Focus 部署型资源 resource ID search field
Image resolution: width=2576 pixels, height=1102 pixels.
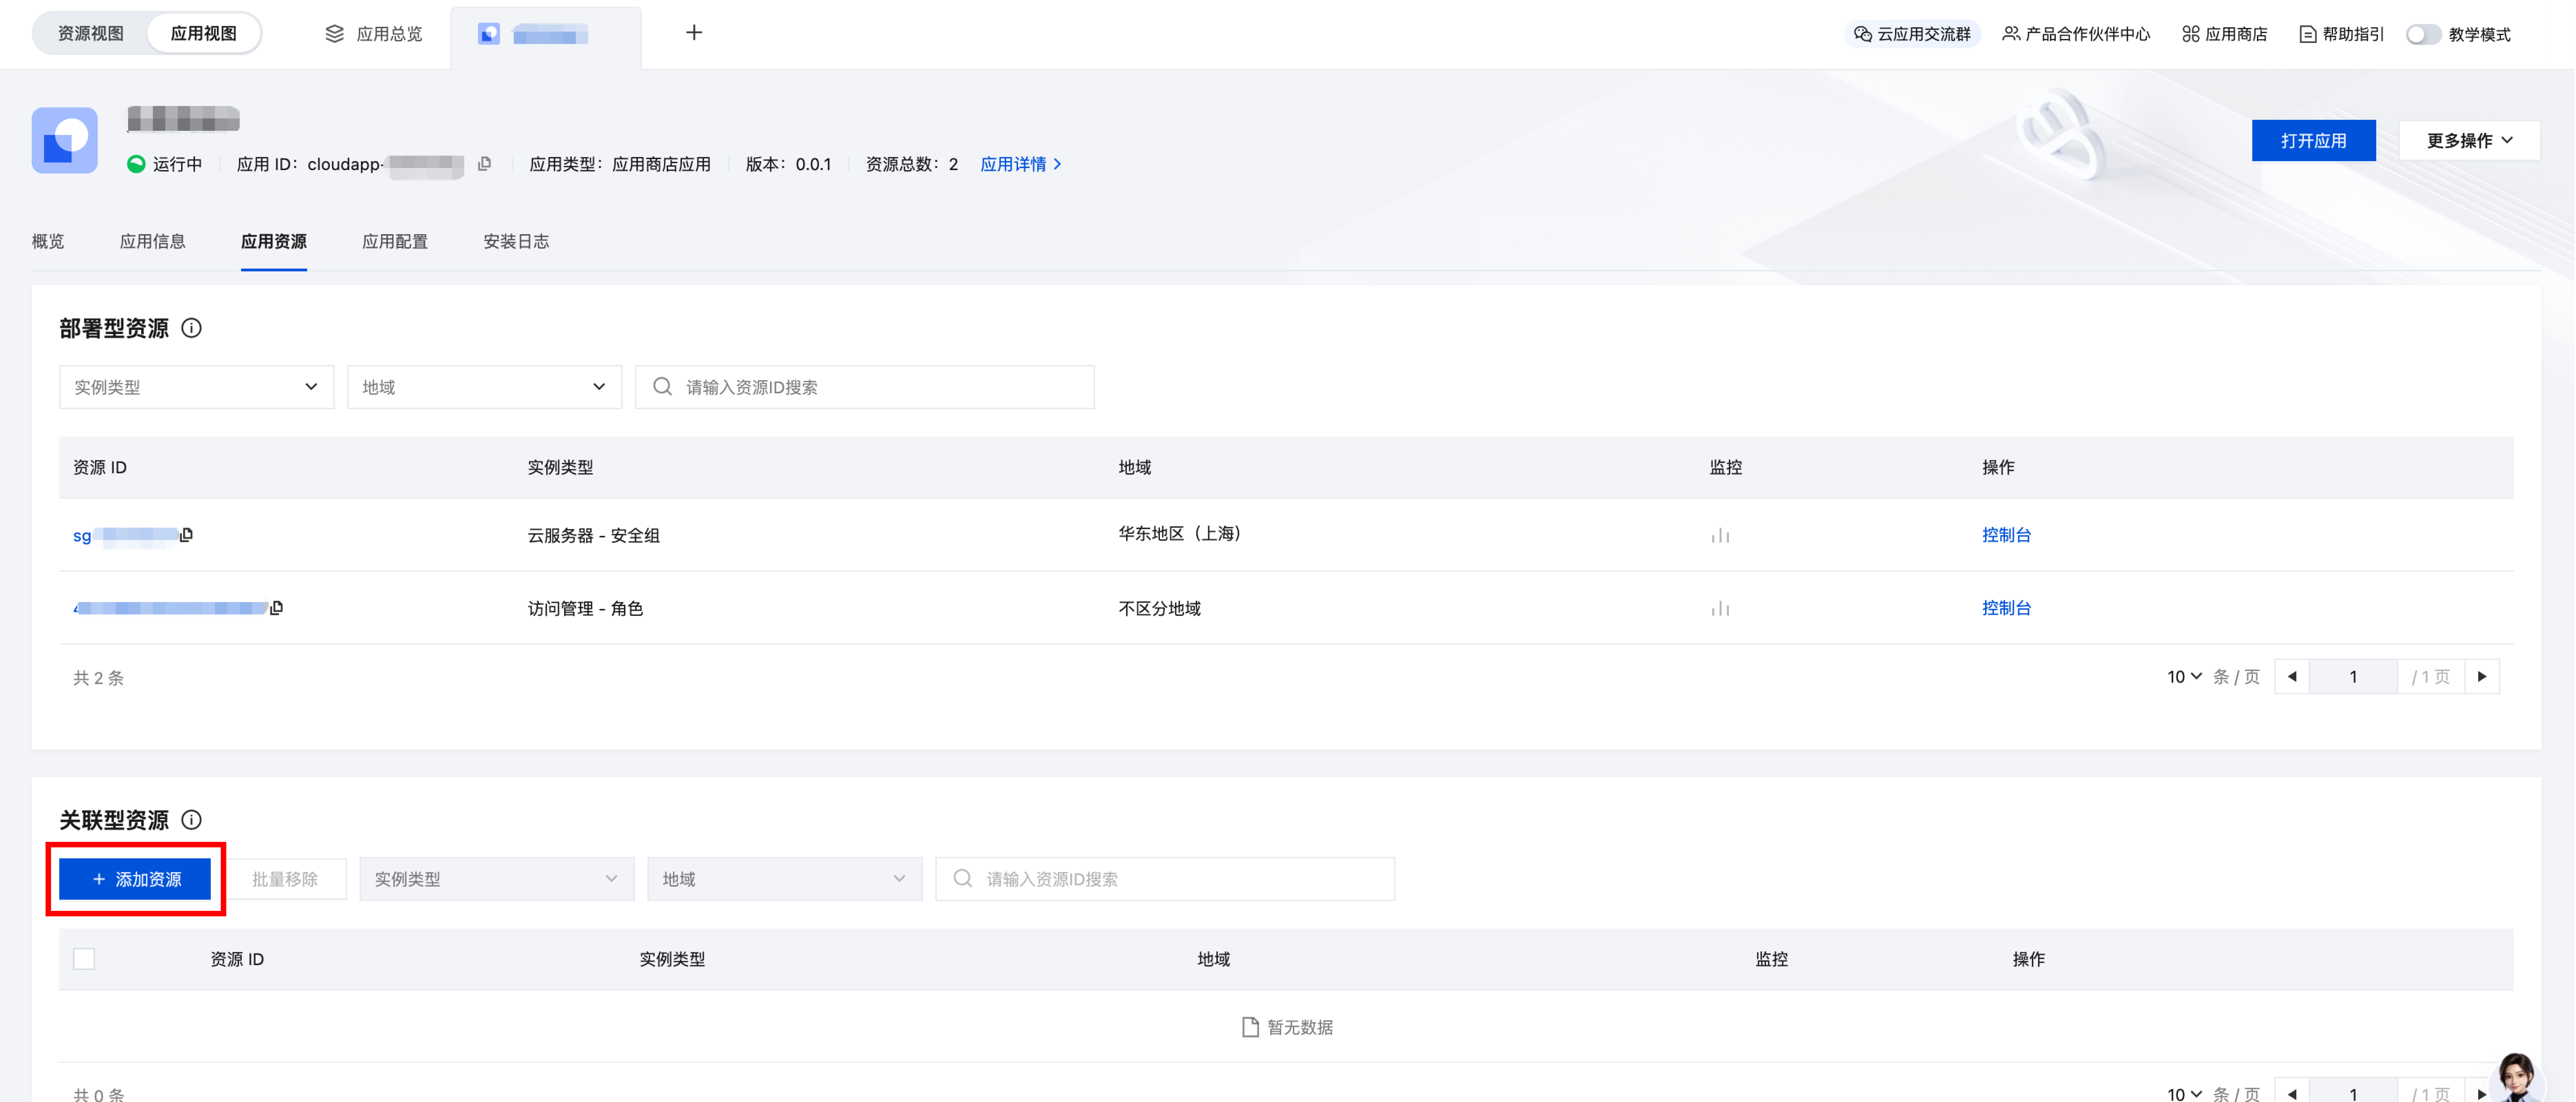[x=865, y=387]
